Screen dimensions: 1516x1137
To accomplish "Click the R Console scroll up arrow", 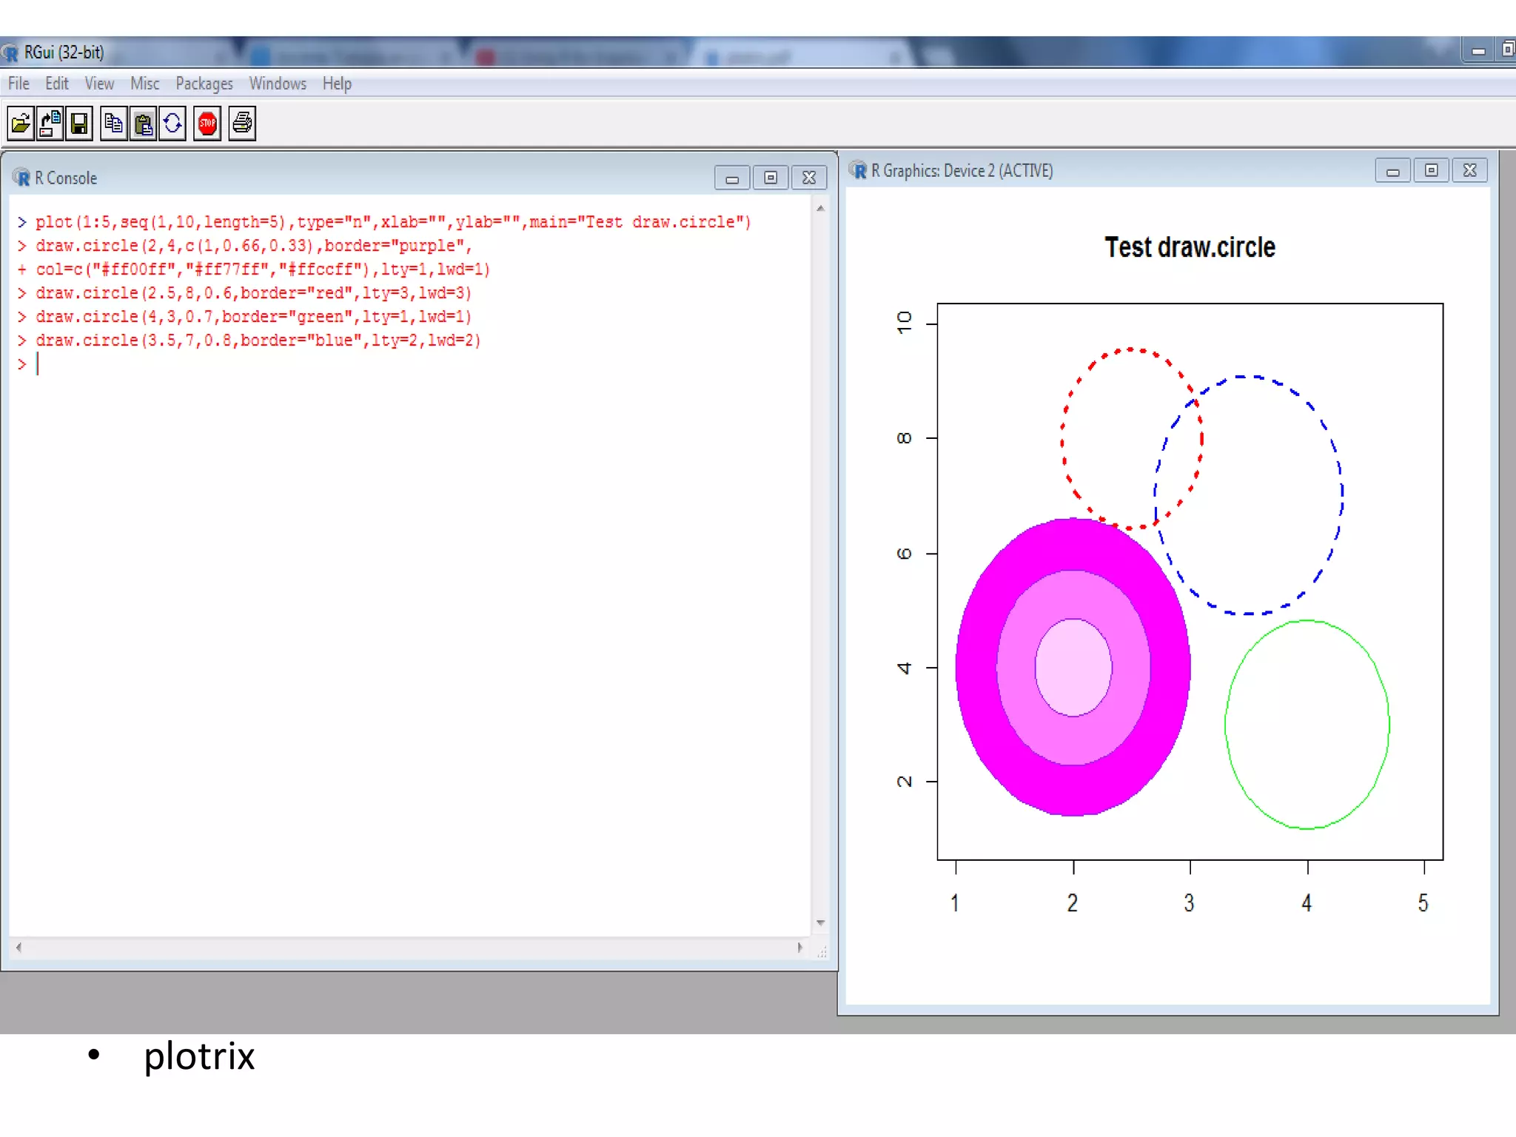I will click(x=820, y=209).
